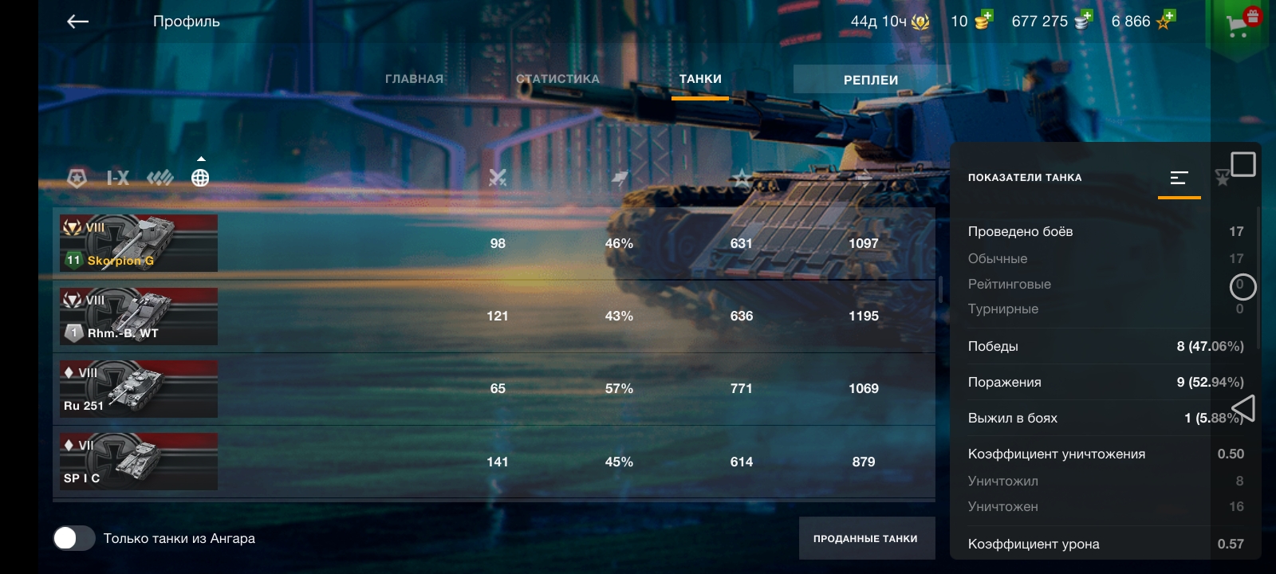
Task: Sort tanks by tier I-X icon
Action: pos(117,178)
